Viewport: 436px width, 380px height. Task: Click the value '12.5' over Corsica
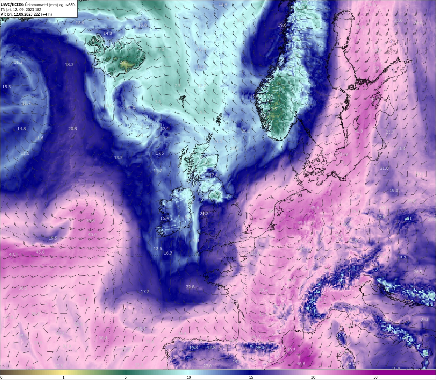click(x=341, y=336)
